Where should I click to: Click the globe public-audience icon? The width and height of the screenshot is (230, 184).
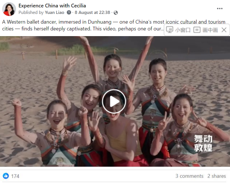click(x=116, y=13)
